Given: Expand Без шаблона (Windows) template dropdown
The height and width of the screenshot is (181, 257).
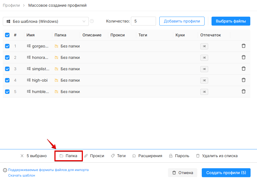Looking at the screenshot, I should (x=46, y=21).
